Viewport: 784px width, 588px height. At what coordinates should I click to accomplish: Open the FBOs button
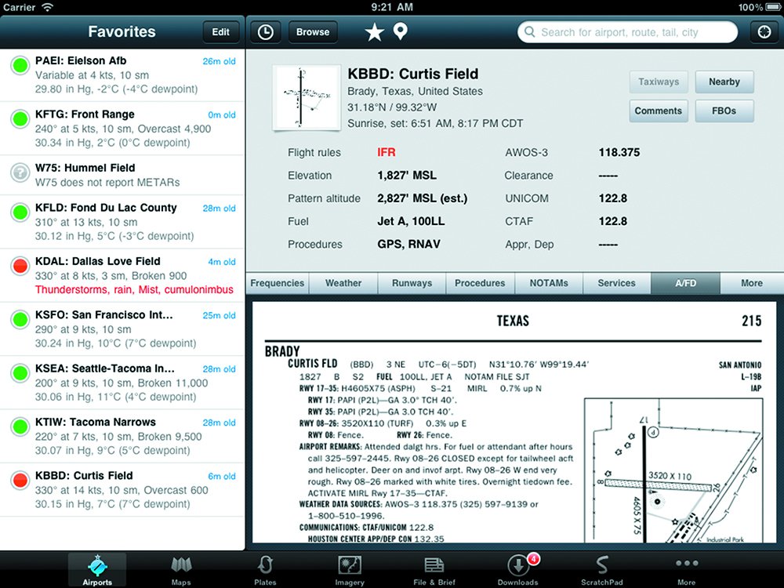(x=724, y=111)
